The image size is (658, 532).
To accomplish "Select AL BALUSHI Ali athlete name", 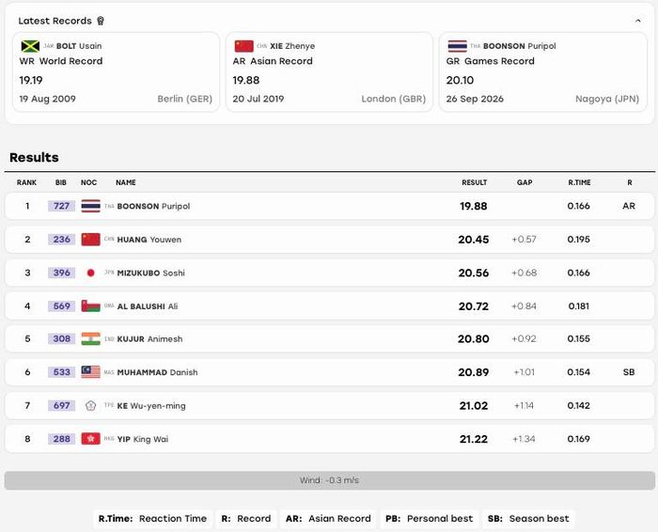I will click(x=148, y=306).
